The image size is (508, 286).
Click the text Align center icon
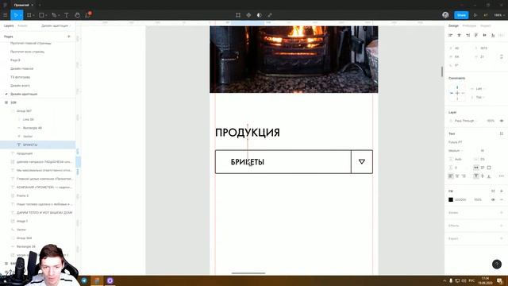tap(457, 176)
